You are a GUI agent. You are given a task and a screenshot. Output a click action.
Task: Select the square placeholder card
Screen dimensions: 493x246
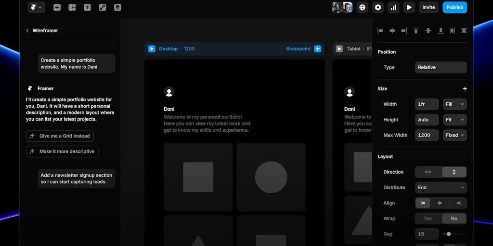(x=198, y=177)
